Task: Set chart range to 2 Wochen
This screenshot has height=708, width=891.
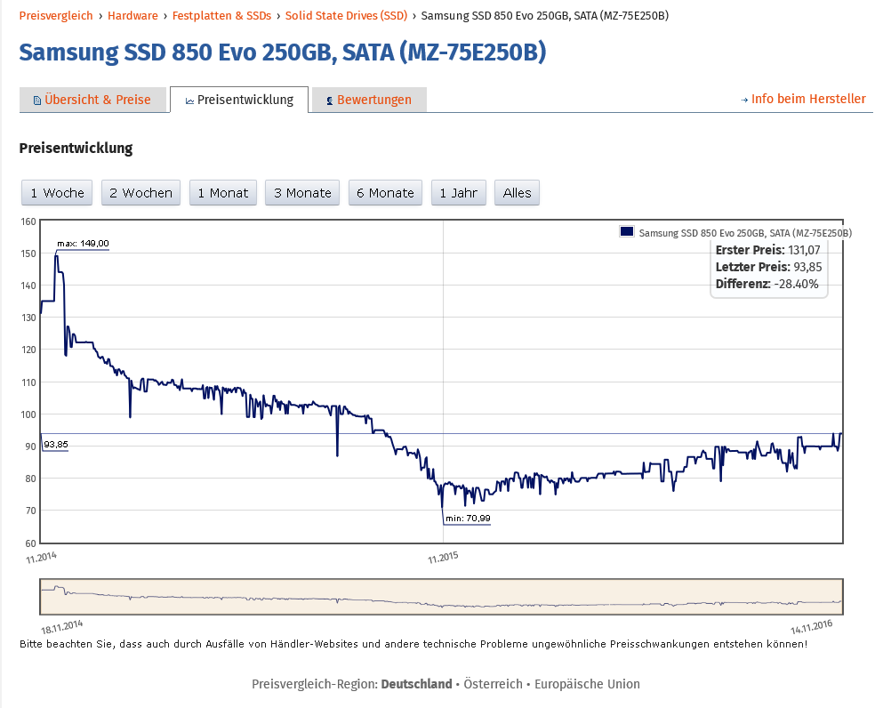Action: 140,193
